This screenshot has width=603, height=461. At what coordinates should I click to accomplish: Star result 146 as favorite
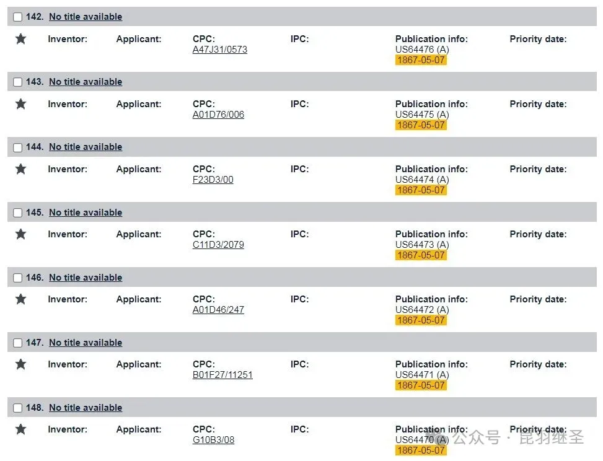click(20, 299)
